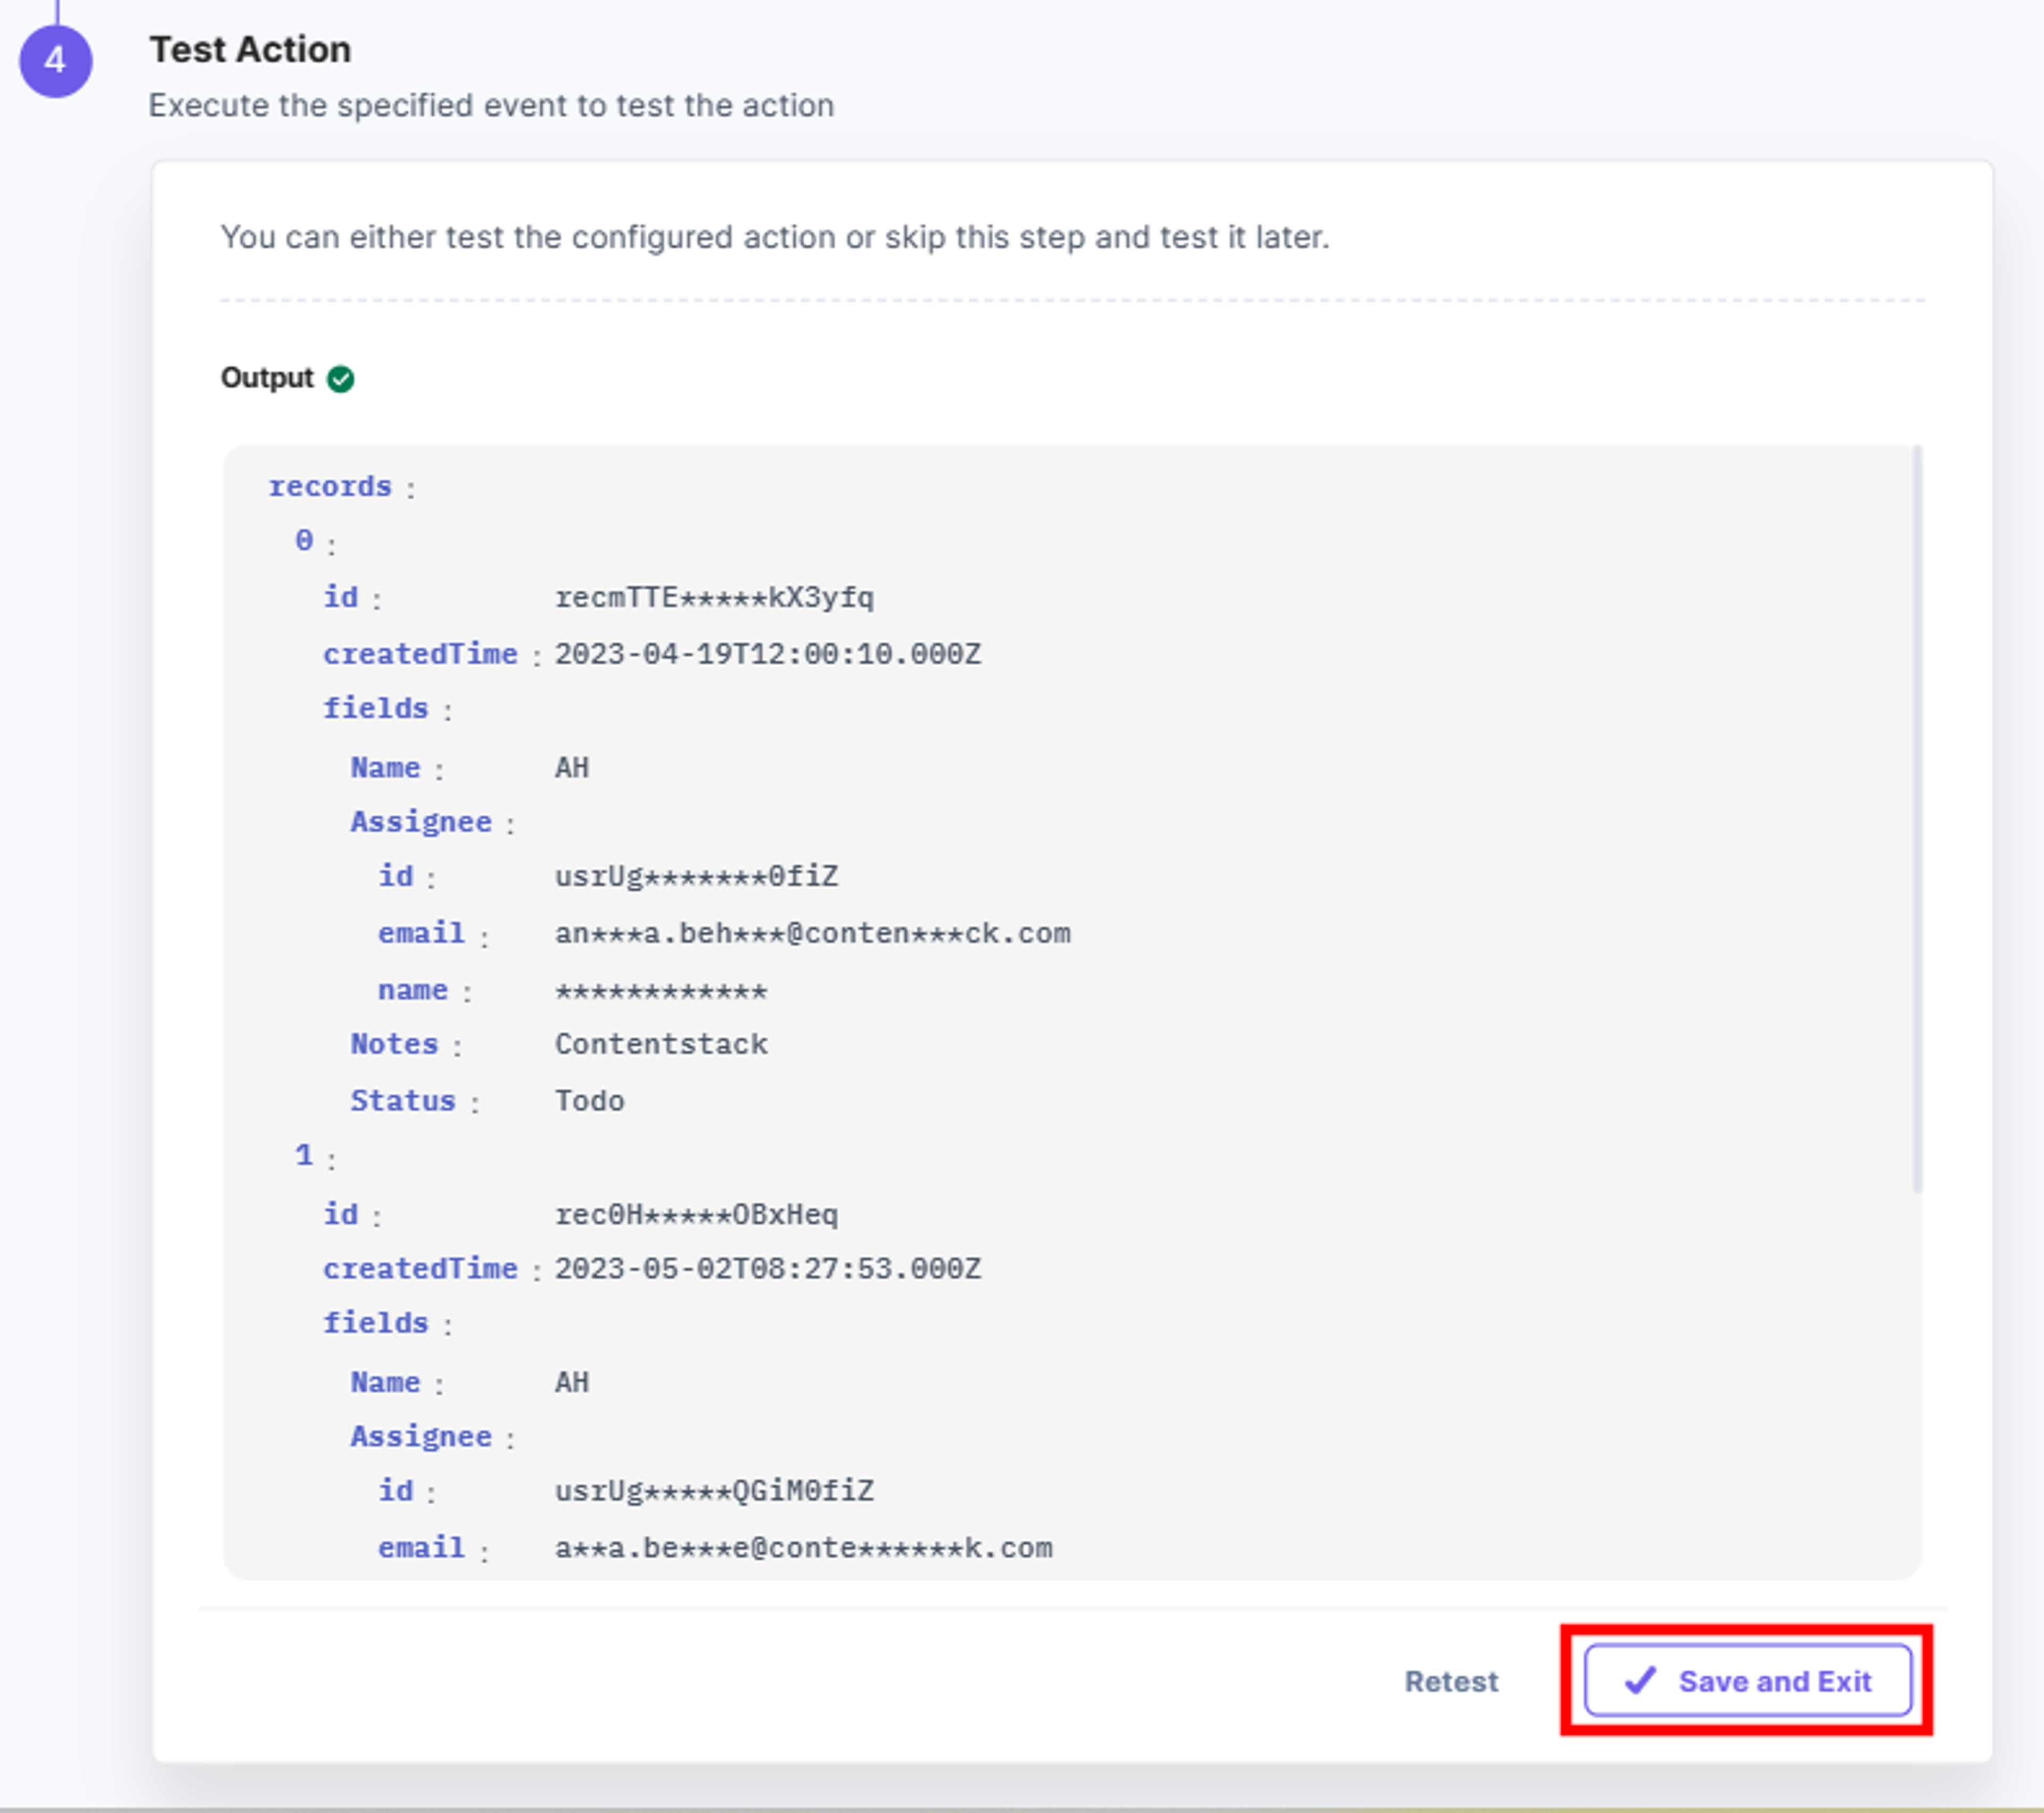Select record index '0' key

[304, 541]
